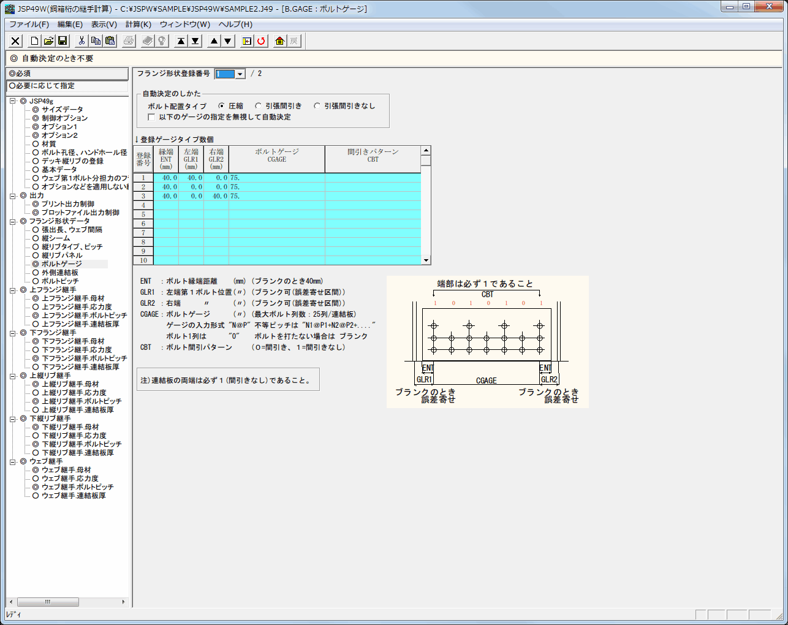Open the ウィンドウ(W) menu
The image size is (788, 625).
click(184, 25)
